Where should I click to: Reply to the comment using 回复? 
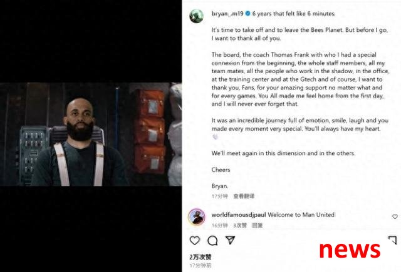pyautogui.click(x=258, y=225)
